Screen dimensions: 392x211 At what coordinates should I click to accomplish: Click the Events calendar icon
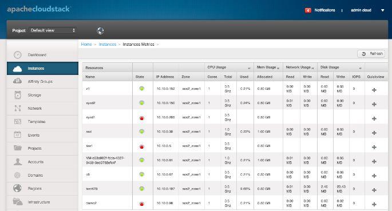click(18, 134)
